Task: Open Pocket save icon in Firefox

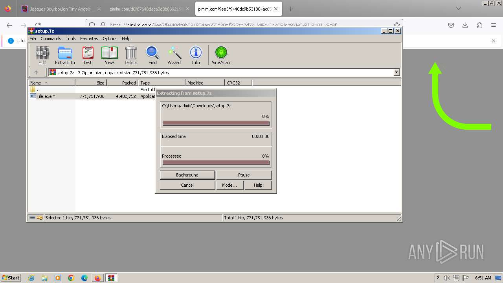Action: click(x=451, y=25)
